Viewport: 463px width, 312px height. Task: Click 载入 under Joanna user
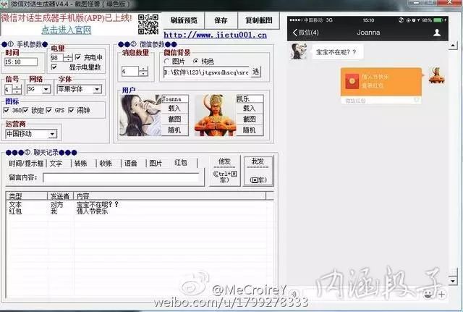[174, 108]
